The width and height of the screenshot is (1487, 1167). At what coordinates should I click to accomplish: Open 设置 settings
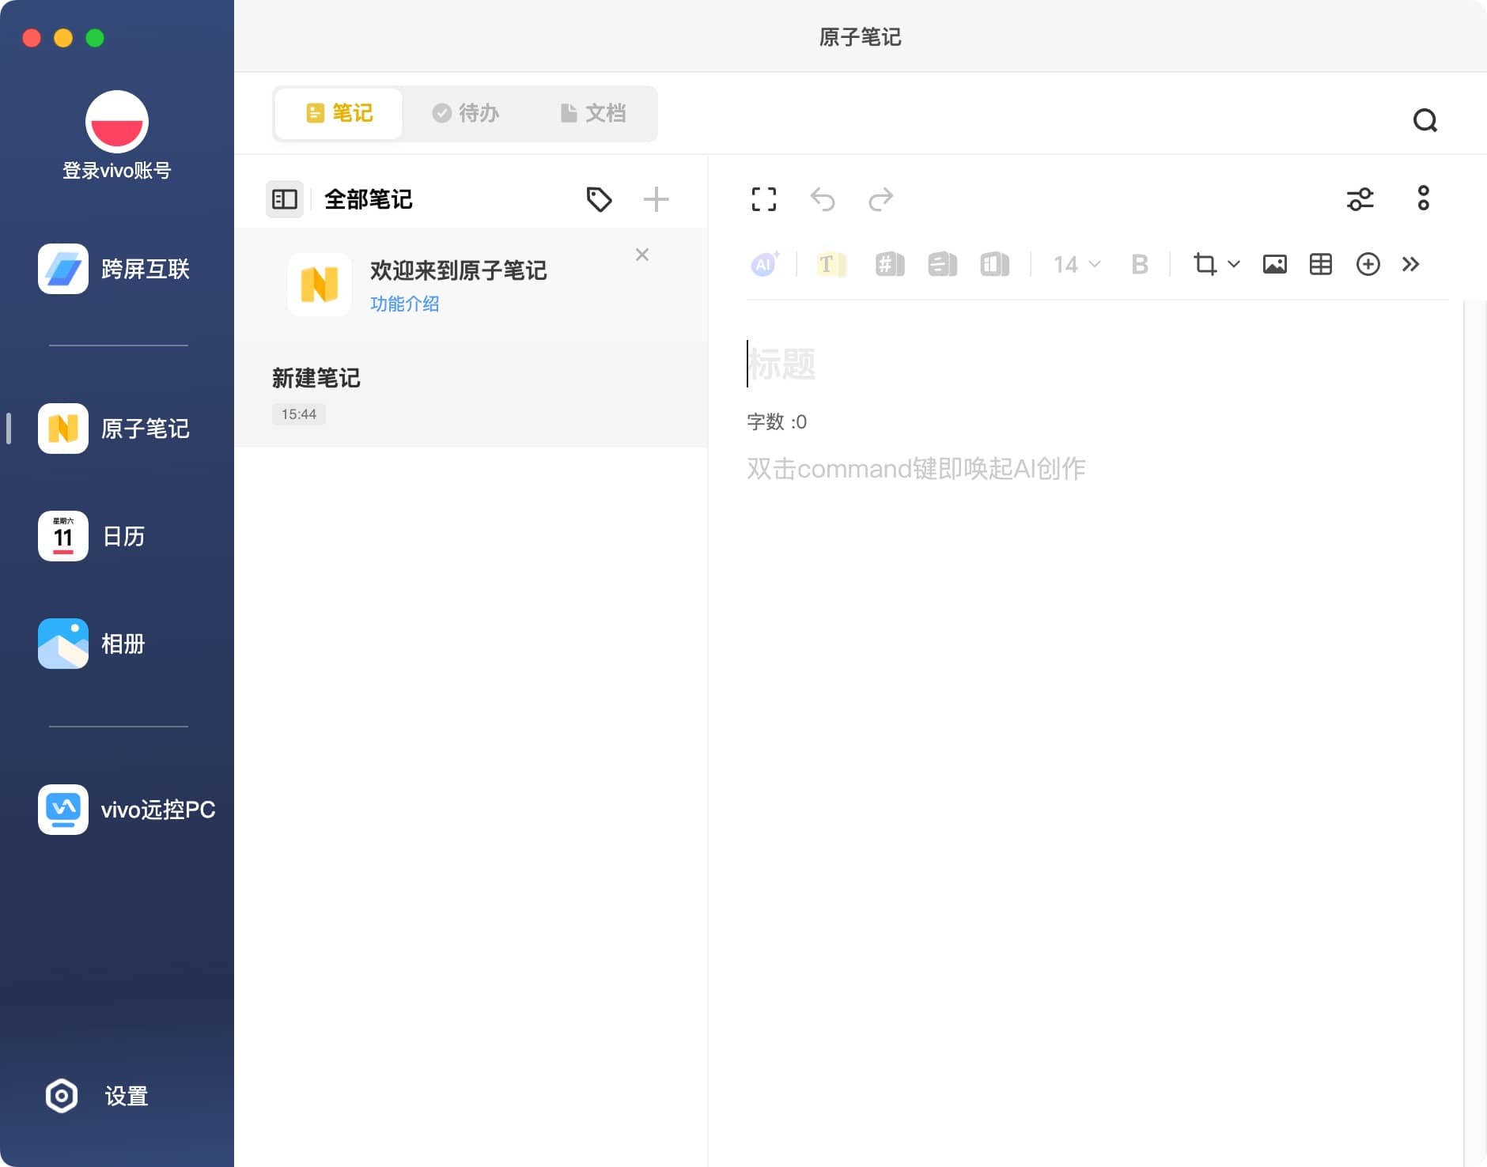96,1096
